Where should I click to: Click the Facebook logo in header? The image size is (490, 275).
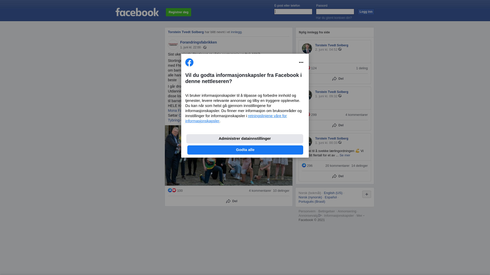pyautogui.click(x=137, y=12)
